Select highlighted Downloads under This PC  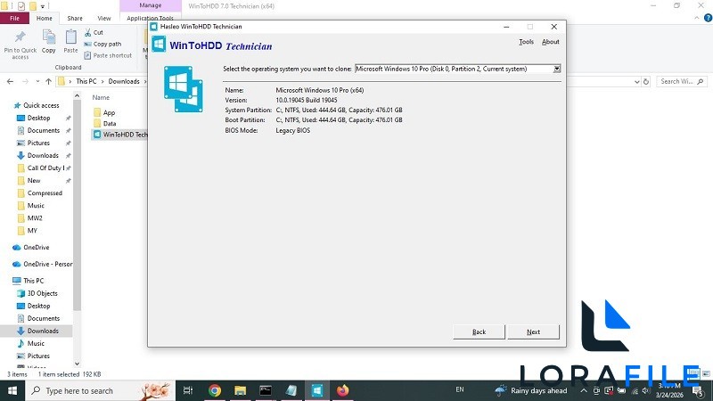[x=43, y=331]
